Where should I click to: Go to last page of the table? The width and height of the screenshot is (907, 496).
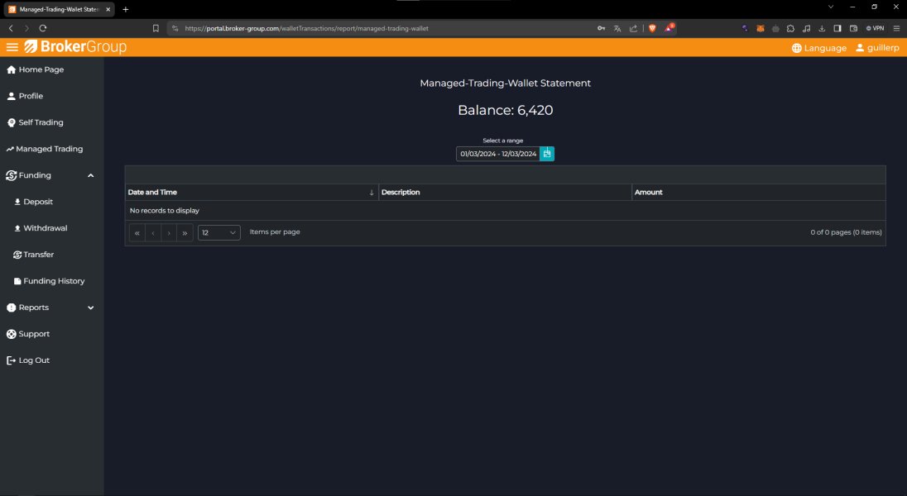pos(185,233)
